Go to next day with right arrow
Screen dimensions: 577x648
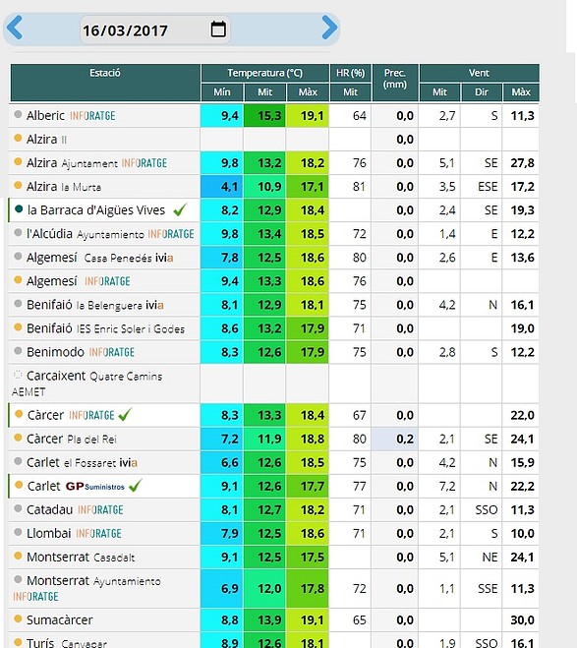tap(329, 28)
